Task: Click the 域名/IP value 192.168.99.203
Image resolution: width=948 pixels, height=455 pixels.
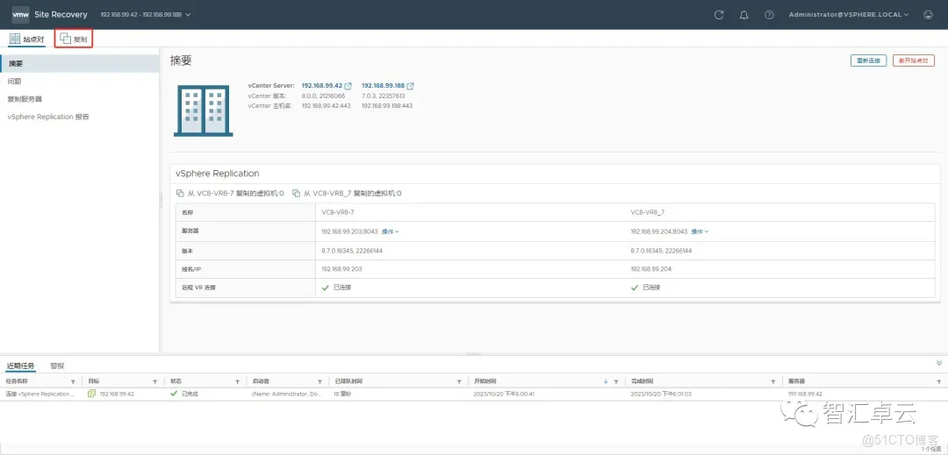Action: point(341,269)
